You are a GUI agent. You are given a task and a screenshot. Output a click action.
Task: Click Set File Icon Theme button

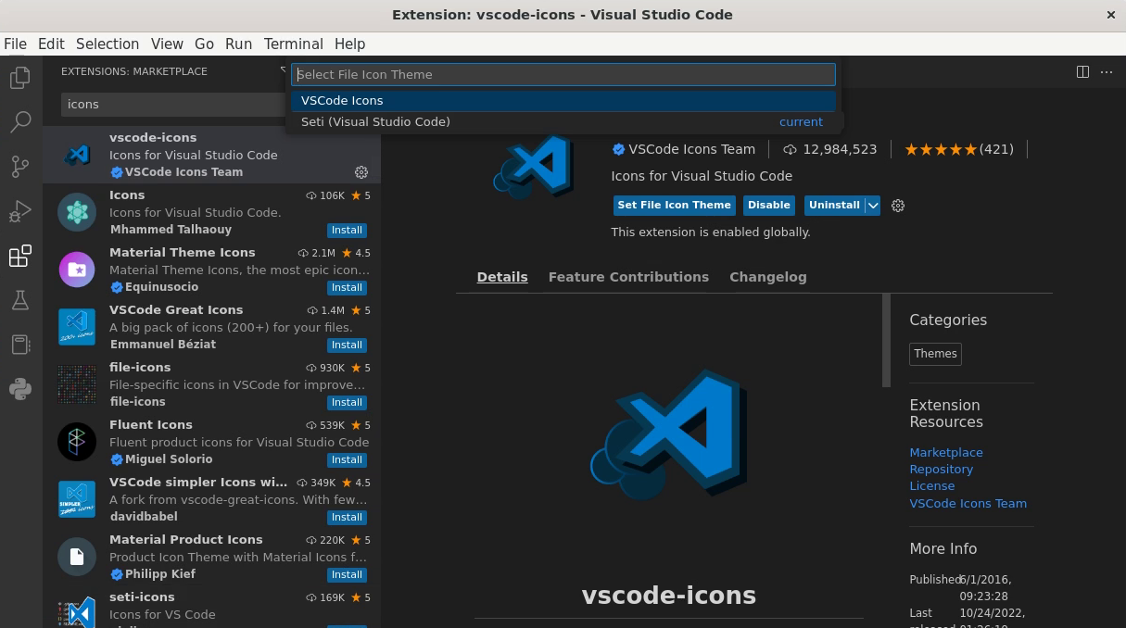pyautogui.click(x=675, y=206)
